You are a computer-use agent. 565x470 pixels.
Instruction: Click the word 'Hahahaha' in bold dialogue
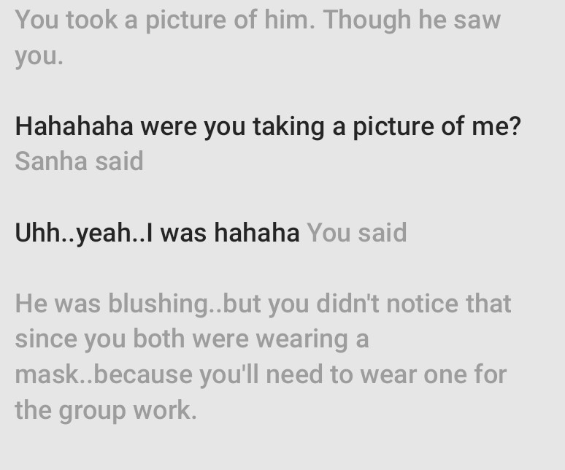[74, 127]
